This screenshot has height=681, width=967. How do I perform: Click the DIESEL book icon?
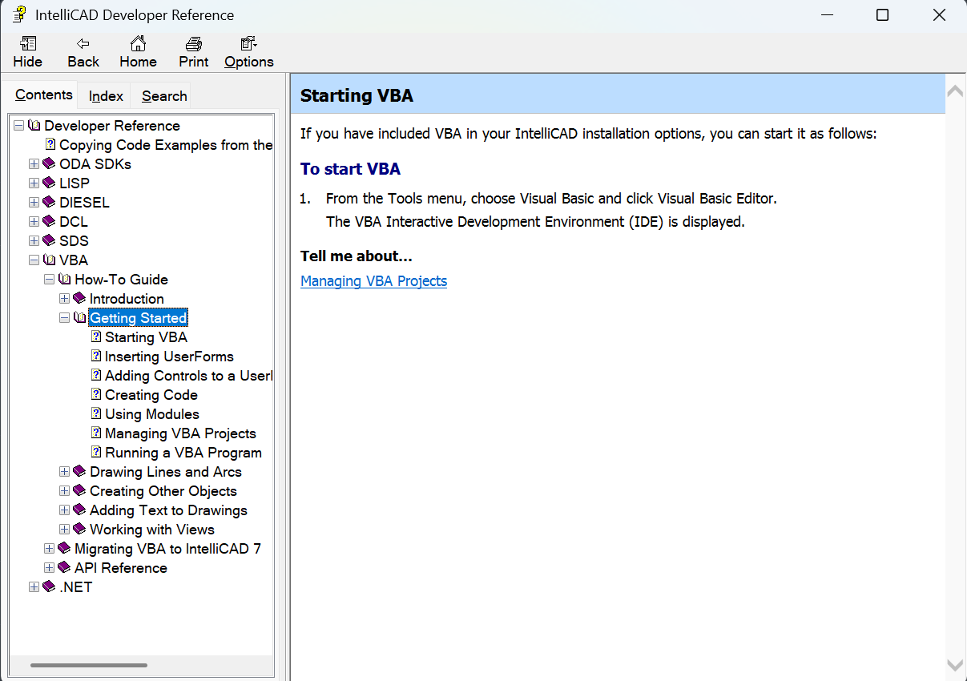pos(49,202)
